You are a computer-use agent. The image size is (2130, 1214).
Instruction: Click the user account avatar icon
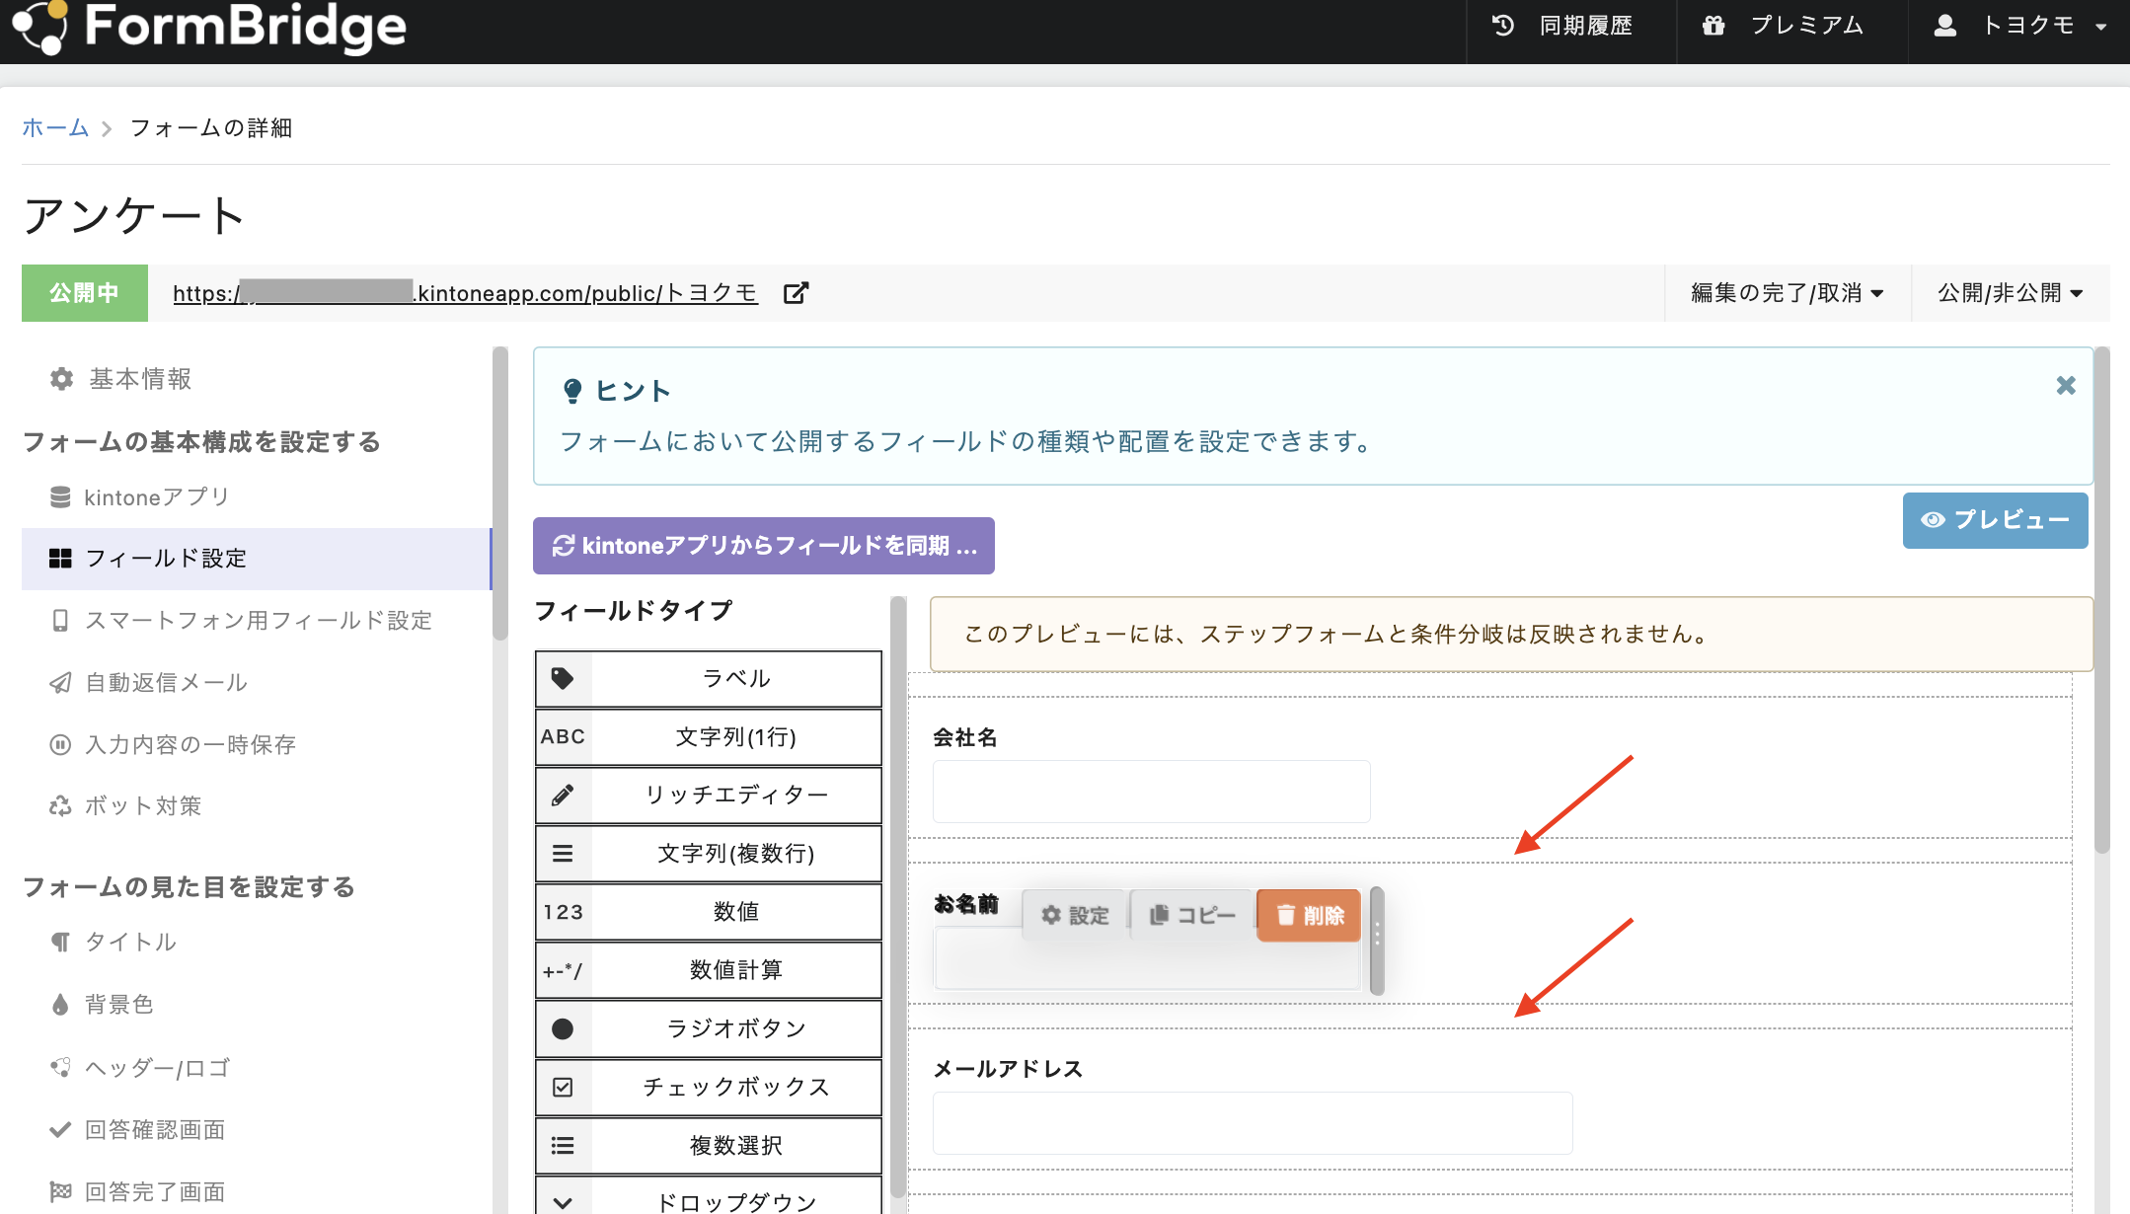pos(1944,26)
